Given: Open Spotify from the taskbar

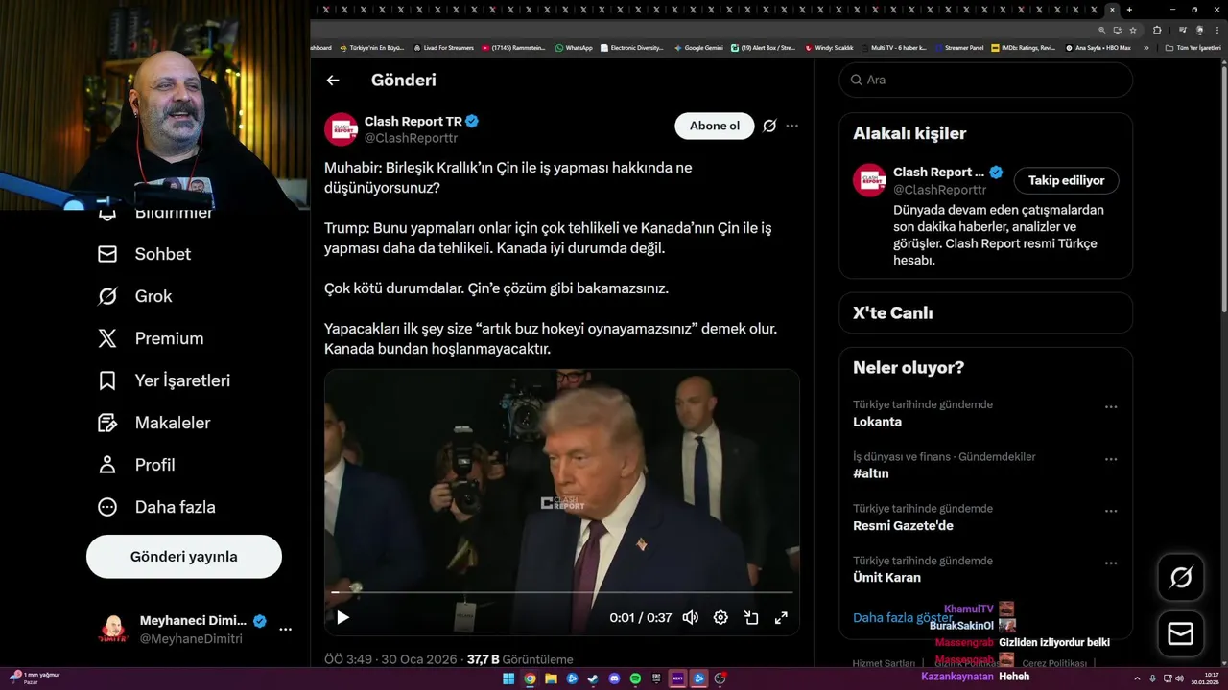Looking at the screenshot, I should coord(635,678).
